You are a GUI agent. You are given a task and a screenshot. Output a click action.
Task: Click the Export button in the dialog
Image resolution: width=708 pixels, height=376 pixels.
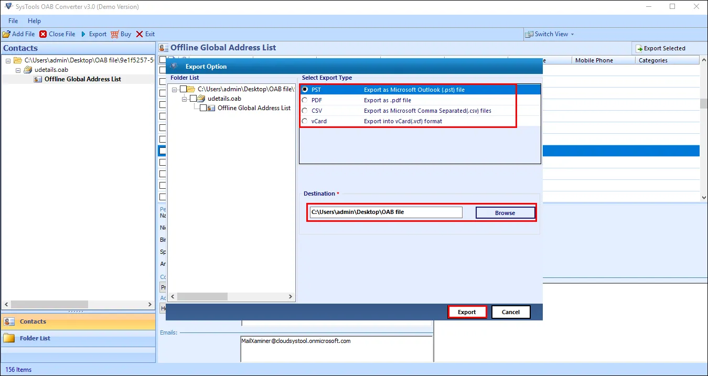(x=467, y=312)
